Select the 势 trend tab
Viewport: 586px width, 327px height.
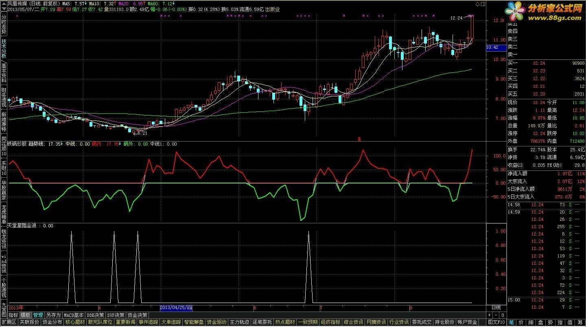[551, 322]
